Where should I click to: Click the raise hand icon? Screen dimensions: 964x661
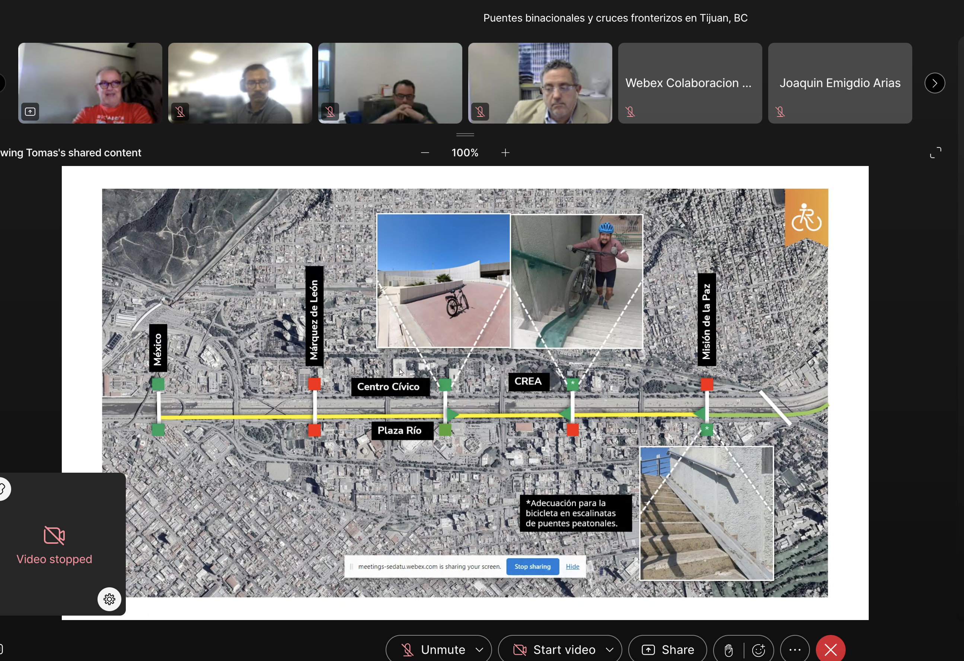tap(728, 650)
